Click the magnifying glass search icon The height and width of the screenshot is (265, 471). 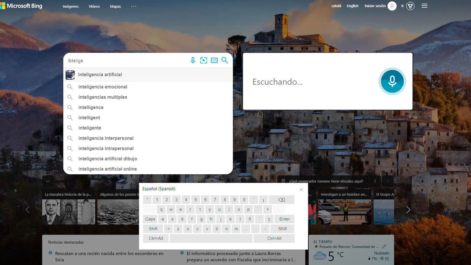point(225,61)
